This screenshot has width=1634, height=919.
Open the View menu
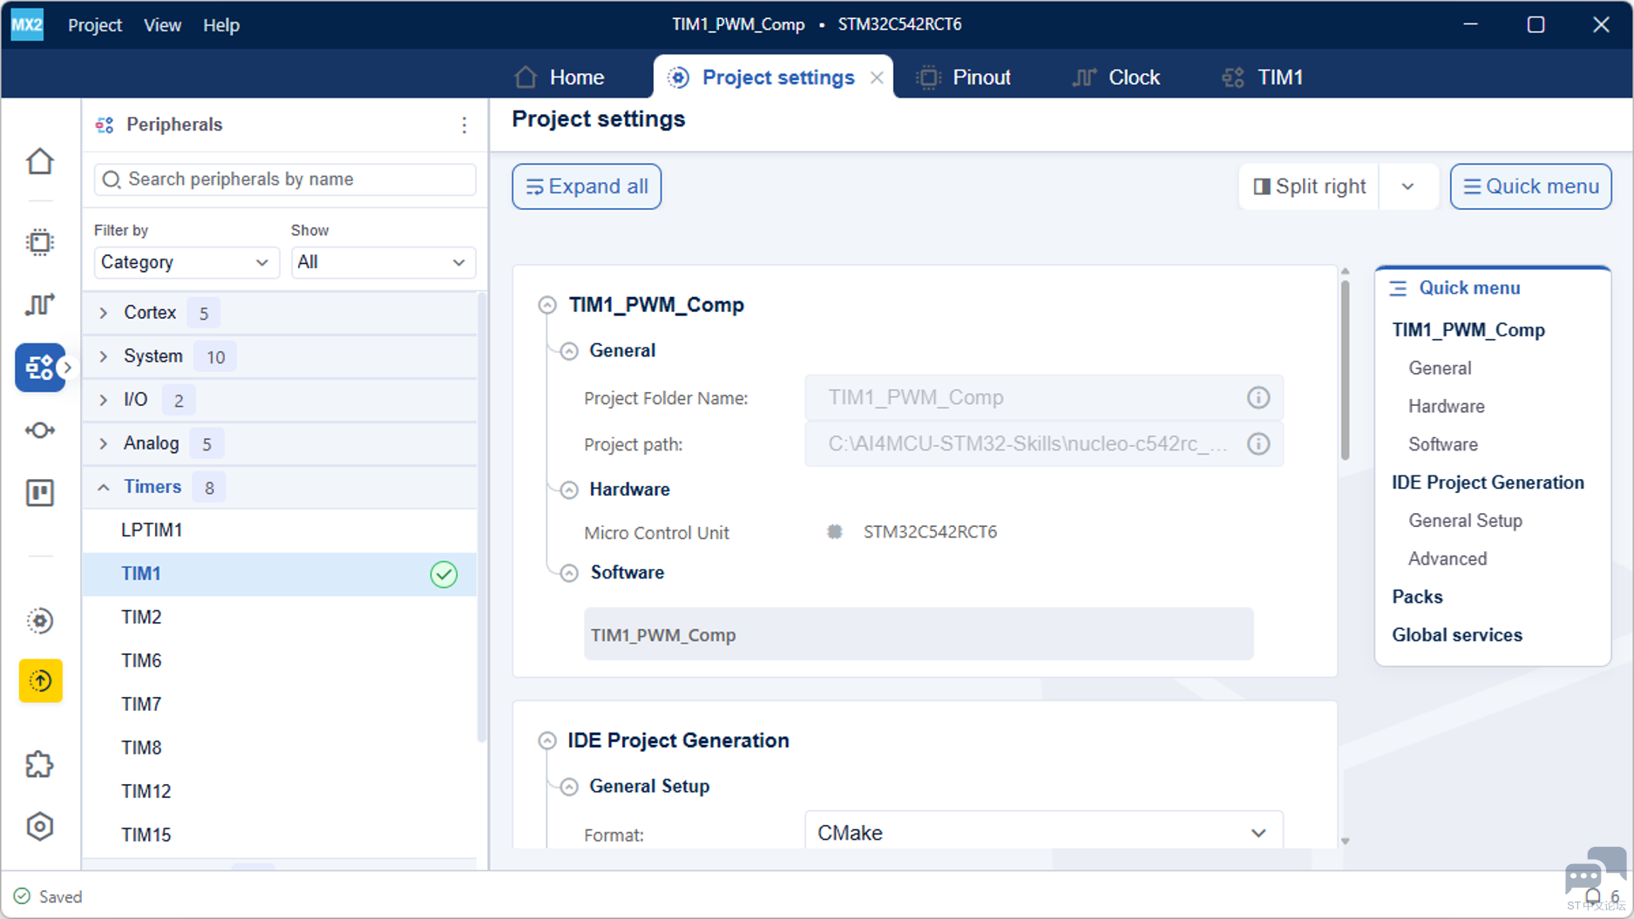coord(162,25)
